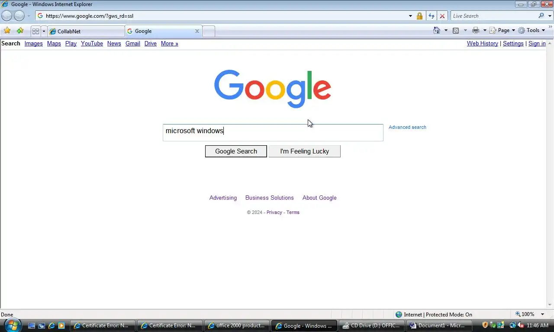Viewport: 554px width, 332px height.
Task: Click the Stop loading X icon
Action: [x=442, y=16]
